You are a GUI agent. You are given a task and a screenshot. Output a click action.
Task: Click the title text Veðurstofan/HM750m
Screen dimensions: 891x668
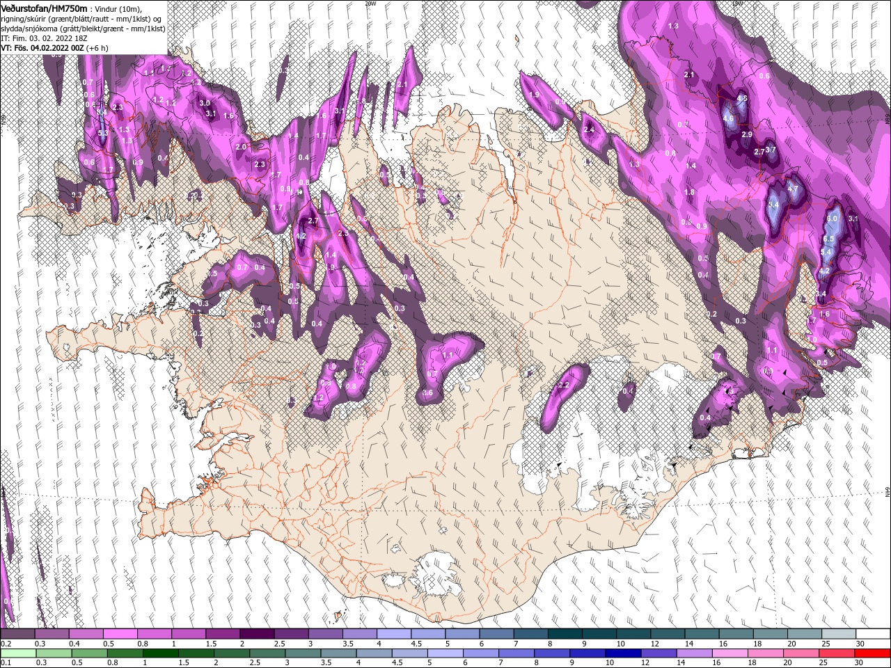click(45, 8)
